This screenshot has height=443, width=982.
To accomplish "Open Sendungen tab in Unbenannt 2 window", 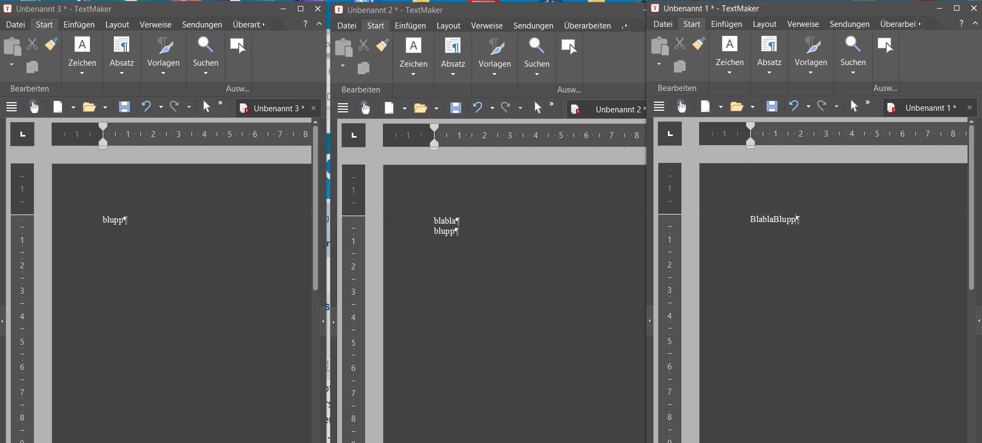I will point(533,25).
